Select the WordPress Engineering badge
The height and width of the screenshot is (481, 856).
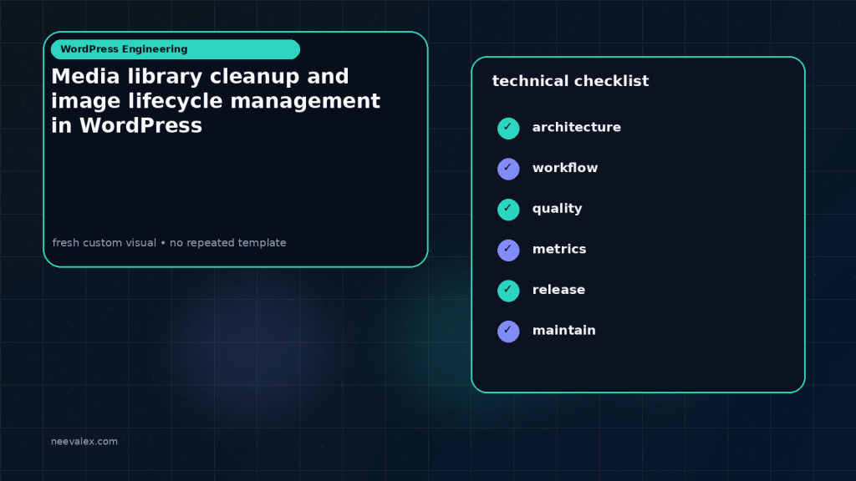tap(176, 49)
